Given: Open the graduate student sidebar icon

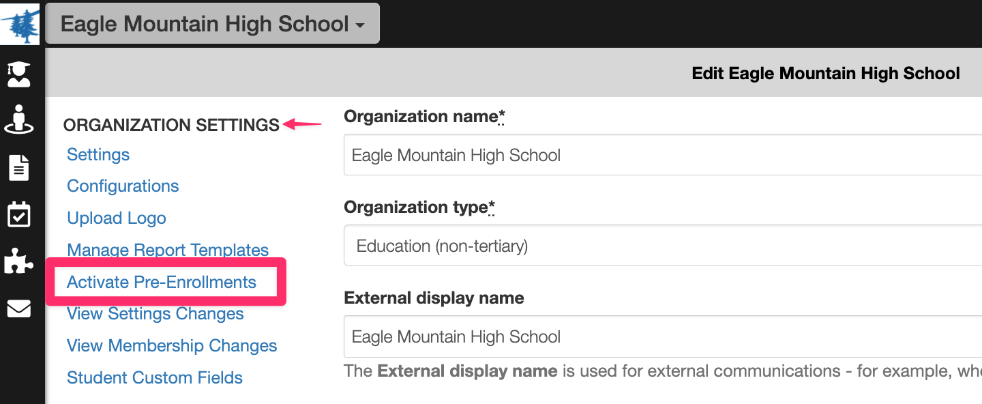Looking at the screenshot, I should [19, 74].
